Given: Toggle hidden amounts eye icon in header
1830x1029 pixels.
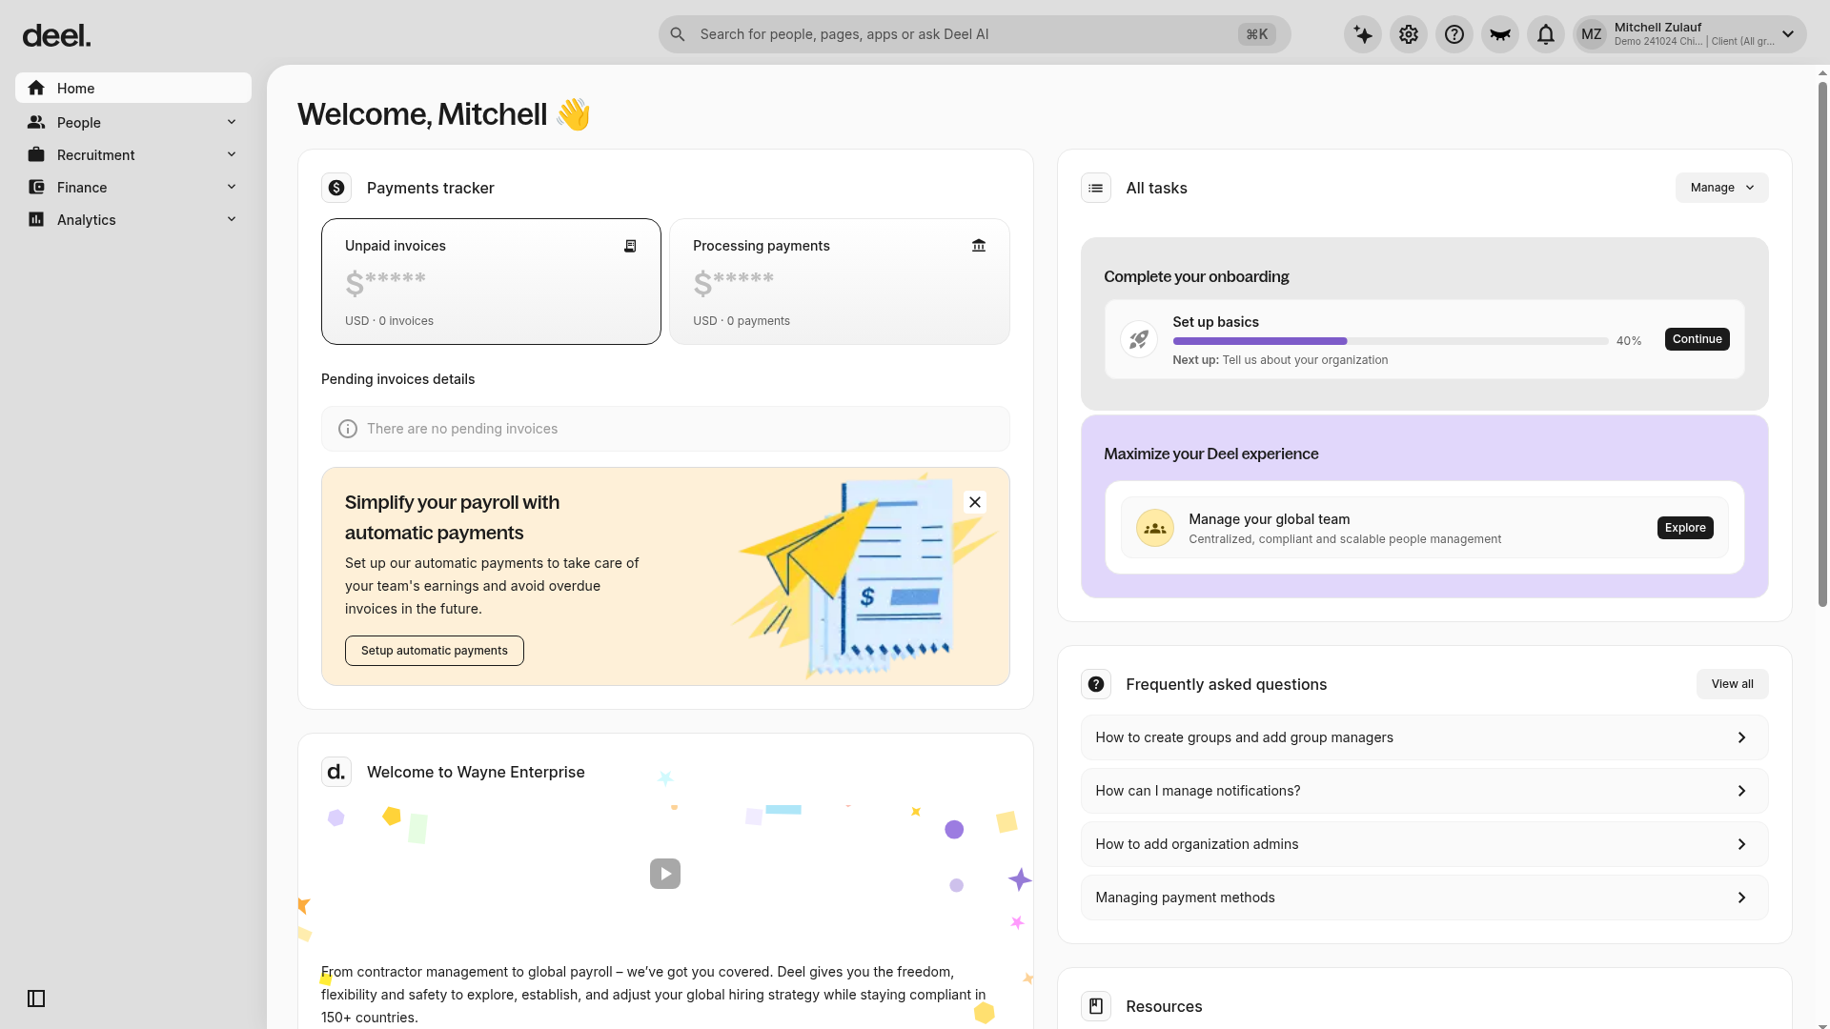Looking at the screenshot, I should coord(1500,34).
